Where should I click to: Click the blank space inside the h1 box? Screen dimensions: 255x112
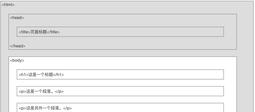click(x=144, y=74)
